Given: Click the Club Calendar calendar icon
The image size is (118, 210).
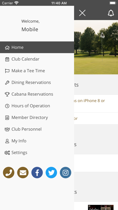Looking at the screenshot, I should click(7, 59).
